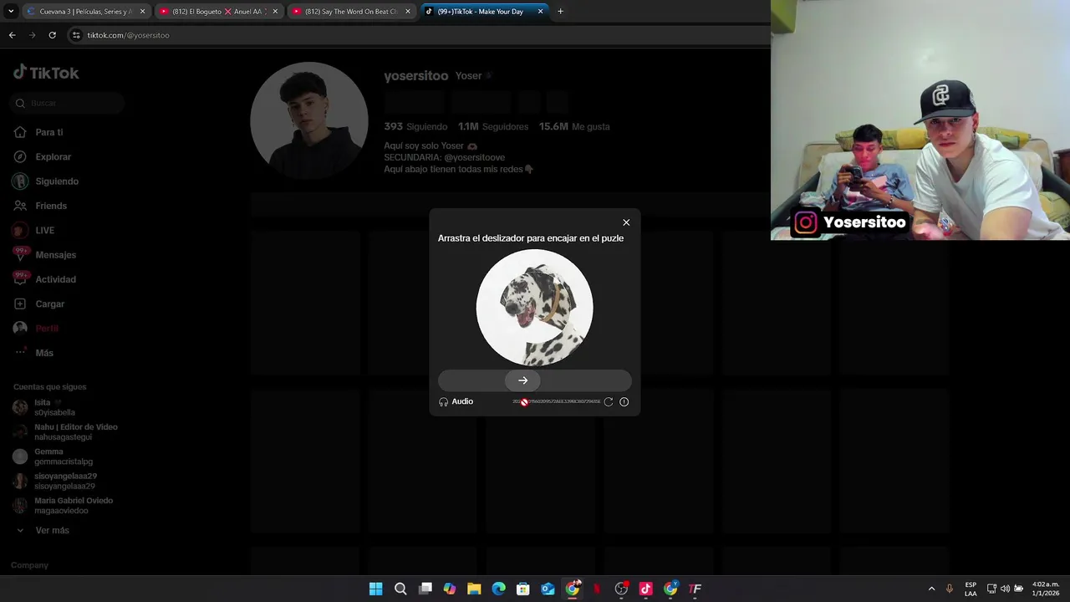
Task: Click yosersitoo profile picture
Action: (309, 120)
